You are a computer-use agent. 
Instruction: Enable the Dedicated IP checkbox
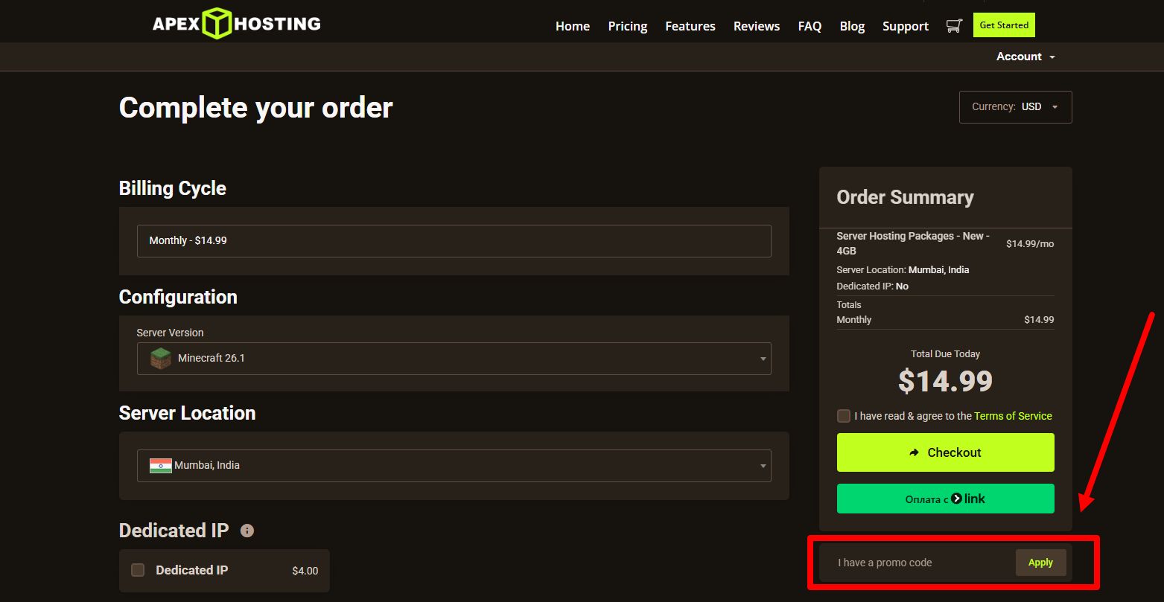(138, 570)
